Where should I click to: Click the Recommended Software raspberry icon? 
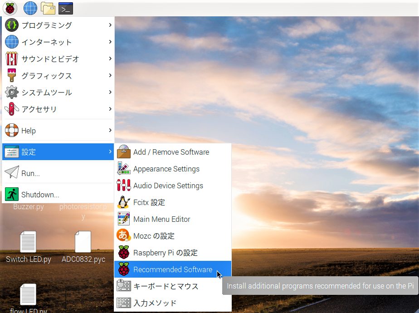124,269
